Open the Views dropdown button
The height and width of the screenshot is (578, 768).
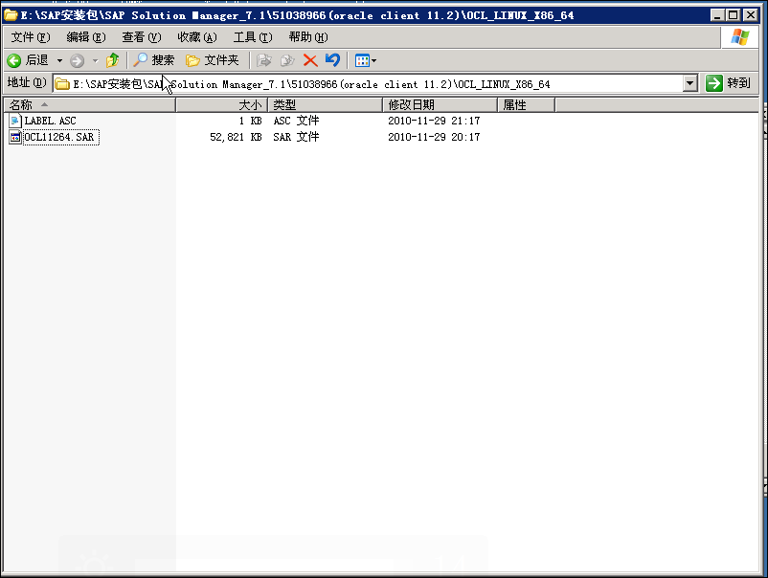click(366, 60)
